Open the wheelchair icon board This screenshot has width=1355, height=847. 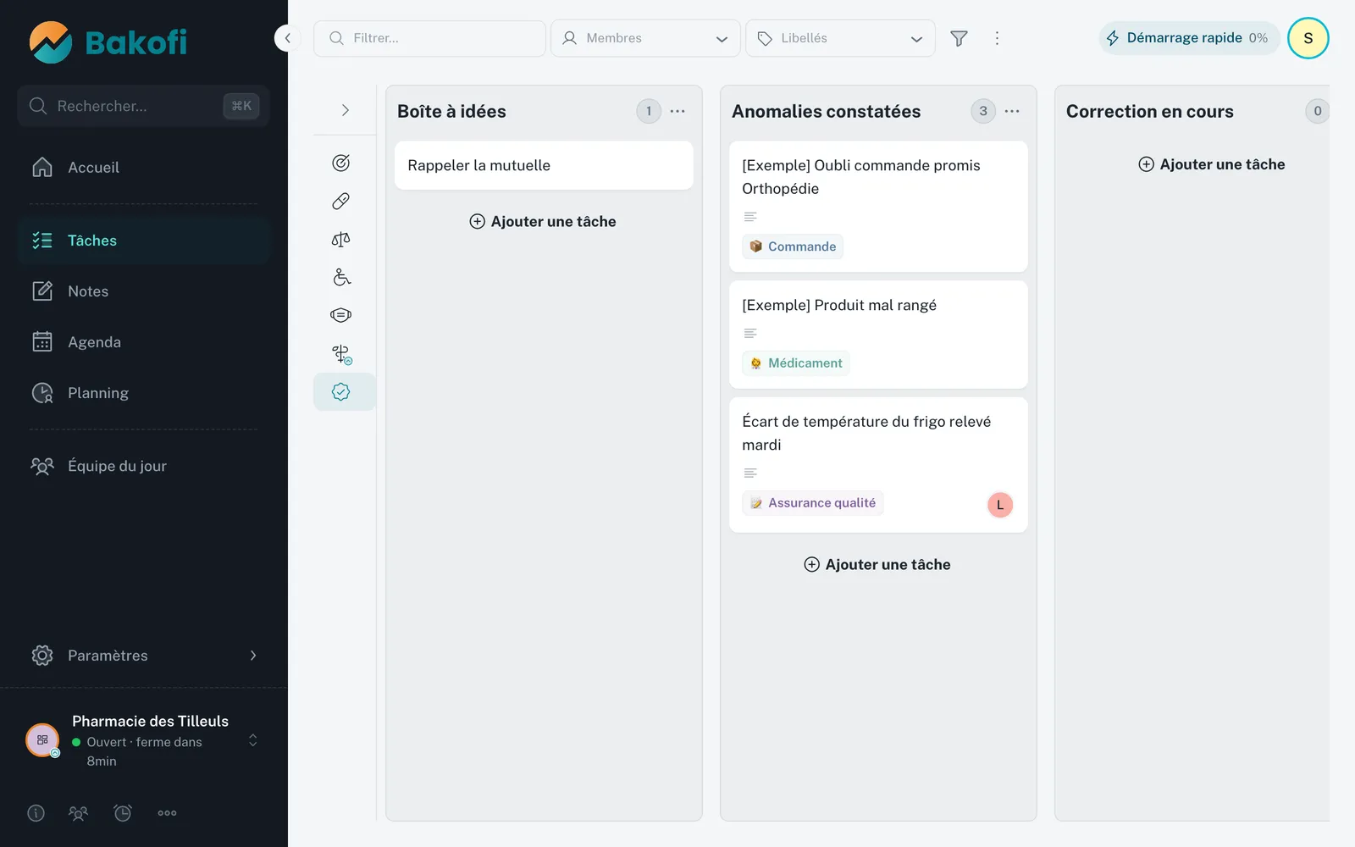(x=341, y=277)
